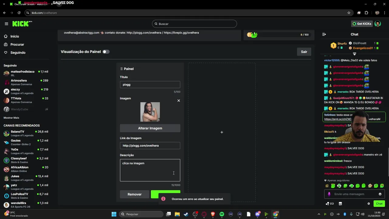Click the green Chat send button
This screenshot has width=389, height=219.
coord(379,203)
